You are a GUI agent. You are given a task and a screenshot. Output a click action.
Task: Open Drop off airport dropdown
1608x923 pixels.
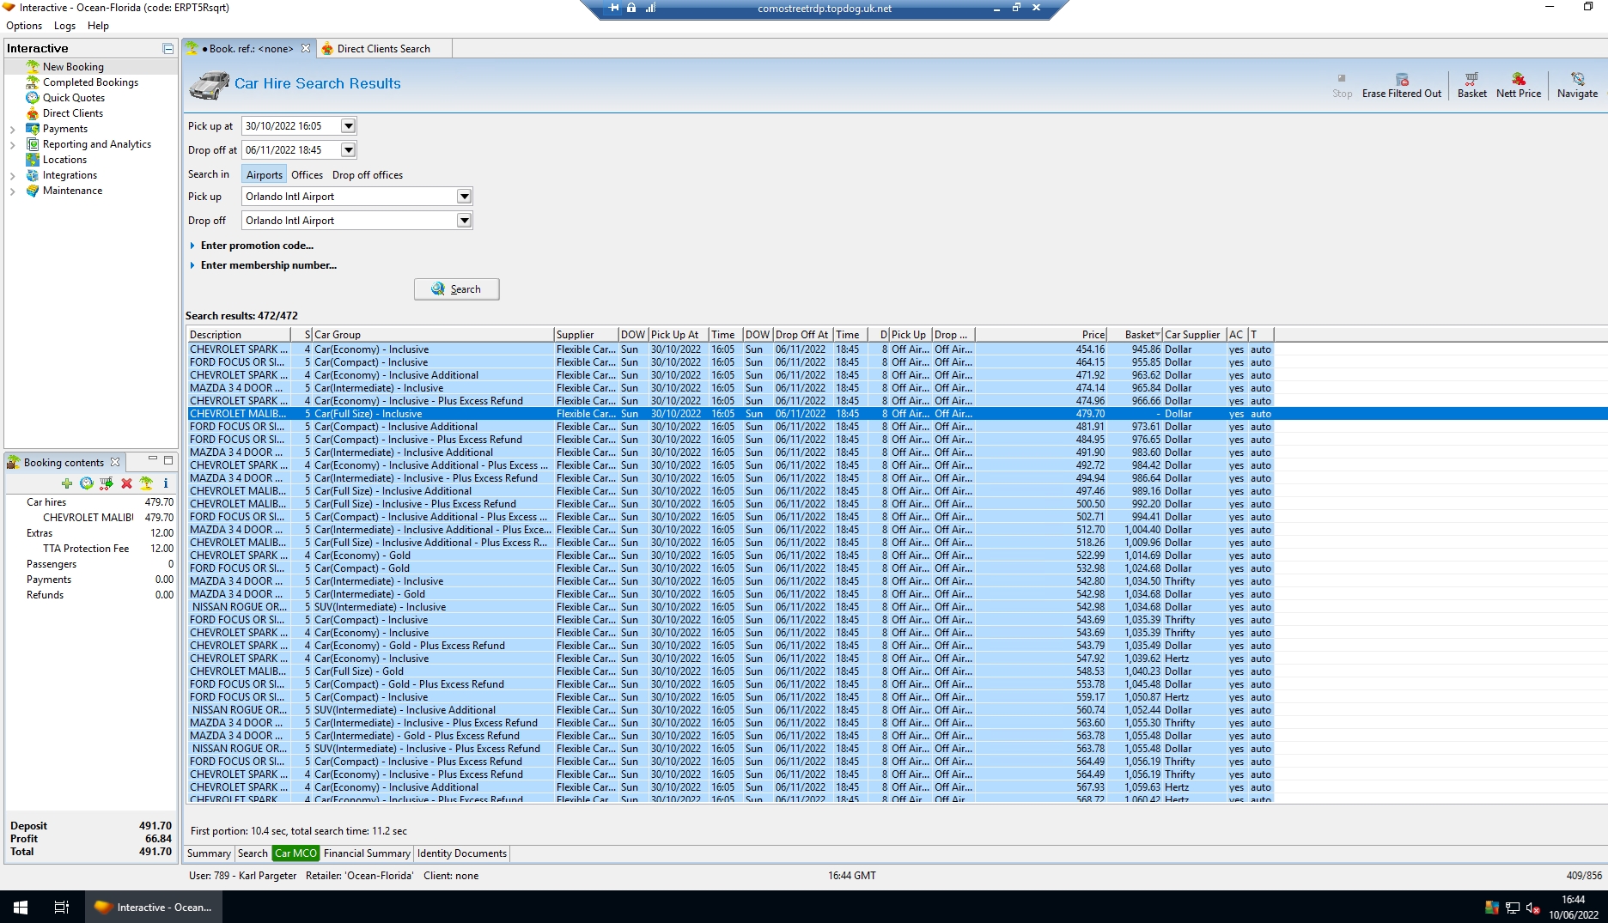[464, 221]
